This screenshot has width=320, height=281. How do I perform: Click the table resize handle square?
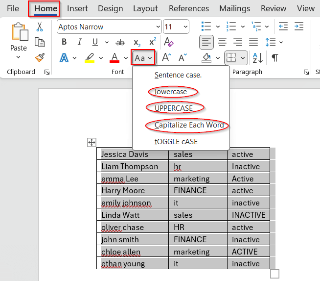(x=274, y=274)
